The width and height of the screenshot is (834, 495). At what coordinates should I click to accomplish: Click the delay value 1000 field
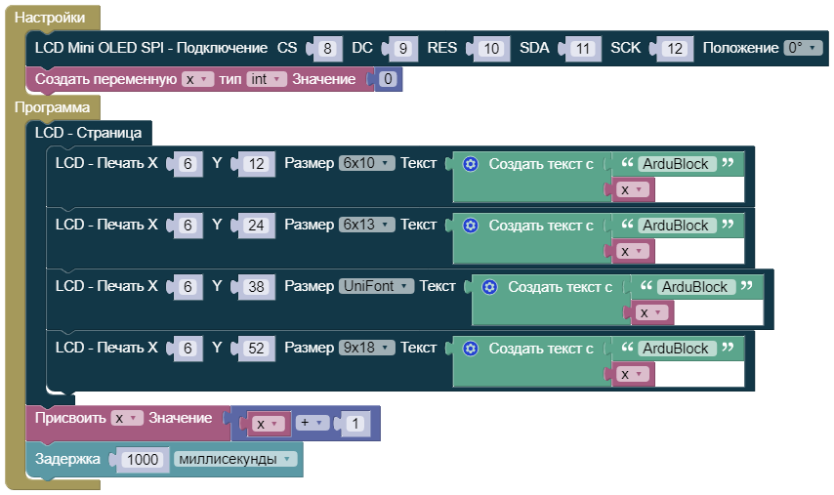(x=143, y=459)
